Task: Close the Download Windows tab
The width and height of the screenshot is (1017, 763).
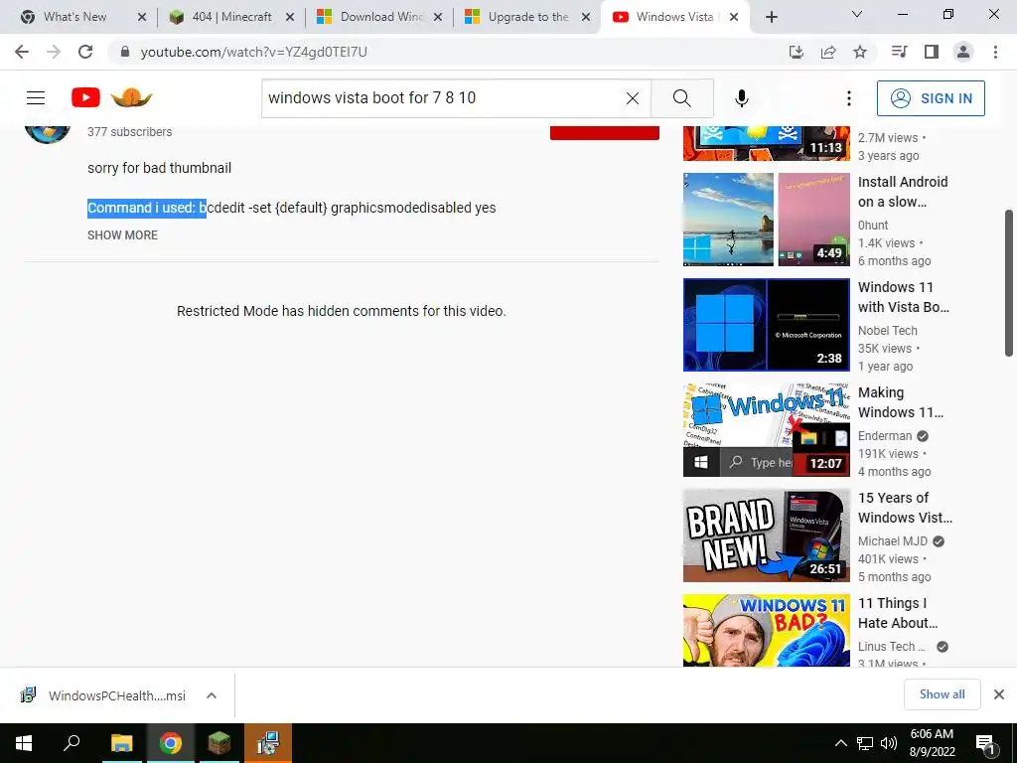Action: click(438, 17)
